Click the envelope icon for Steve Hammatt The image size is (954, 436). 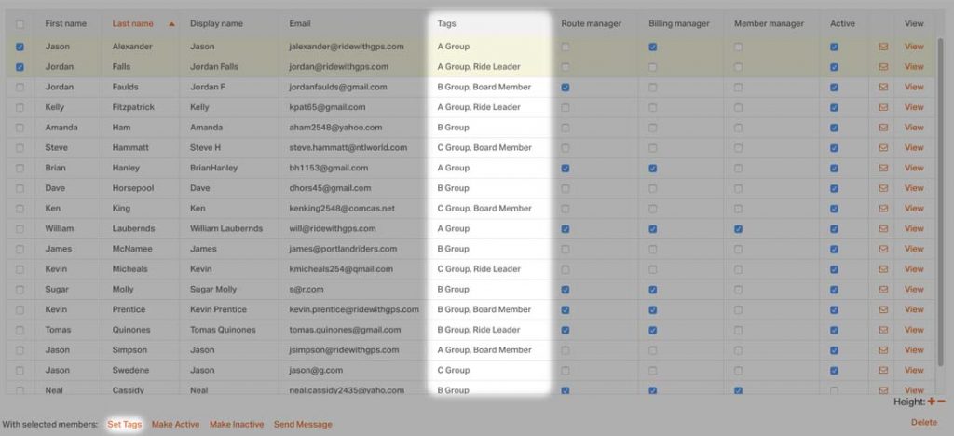click(883, 148)
